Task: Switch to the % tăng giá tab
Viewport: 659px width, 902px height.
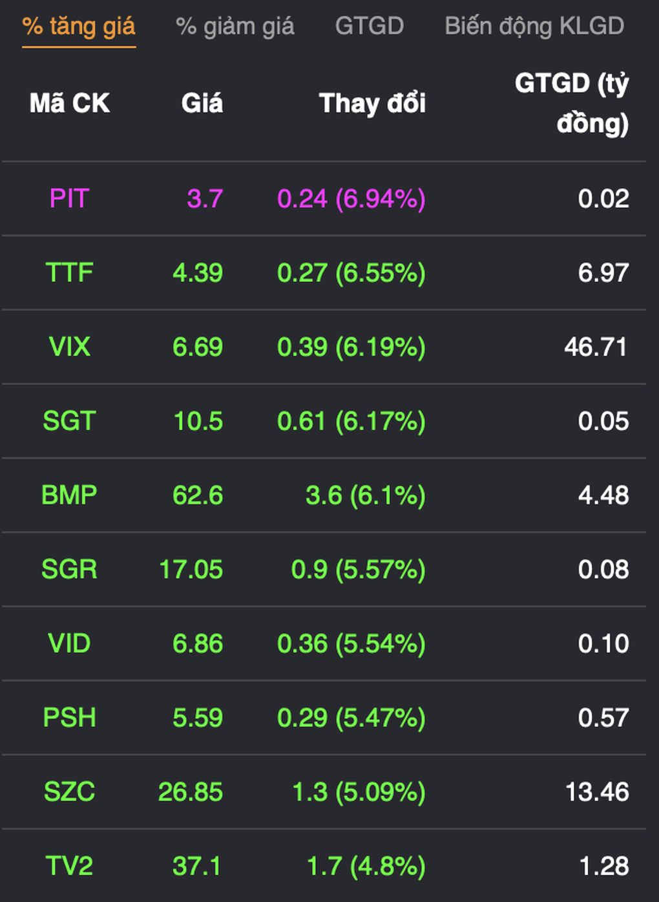Action: click(x=79, y=27)
